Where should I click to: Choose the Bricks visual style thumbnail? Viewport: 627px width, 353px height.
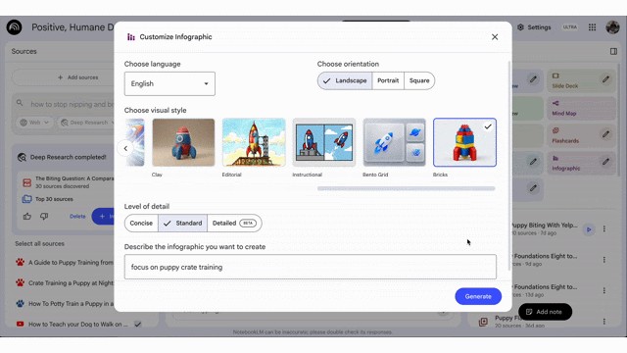click(x=464, y=142)
